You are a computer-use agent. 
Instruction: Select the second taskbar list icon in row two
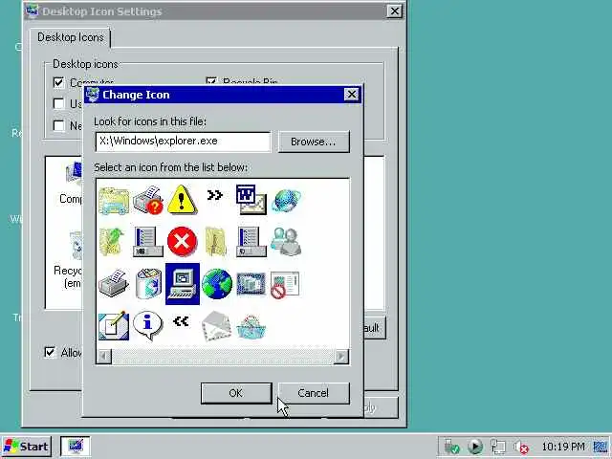pos(251,242)
